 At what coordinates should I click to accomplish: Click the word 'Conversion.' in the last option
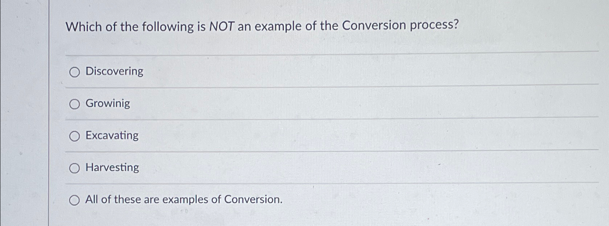[x=253, y=199]
